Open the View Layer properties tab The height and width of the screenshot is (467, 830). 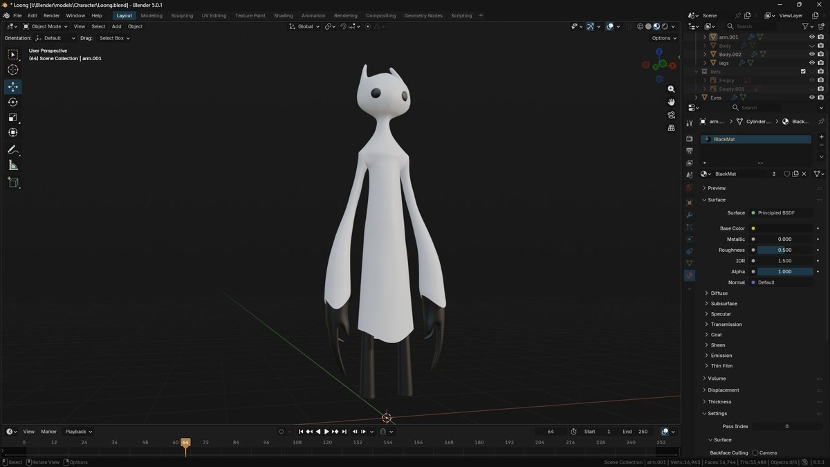click(689, 163)
